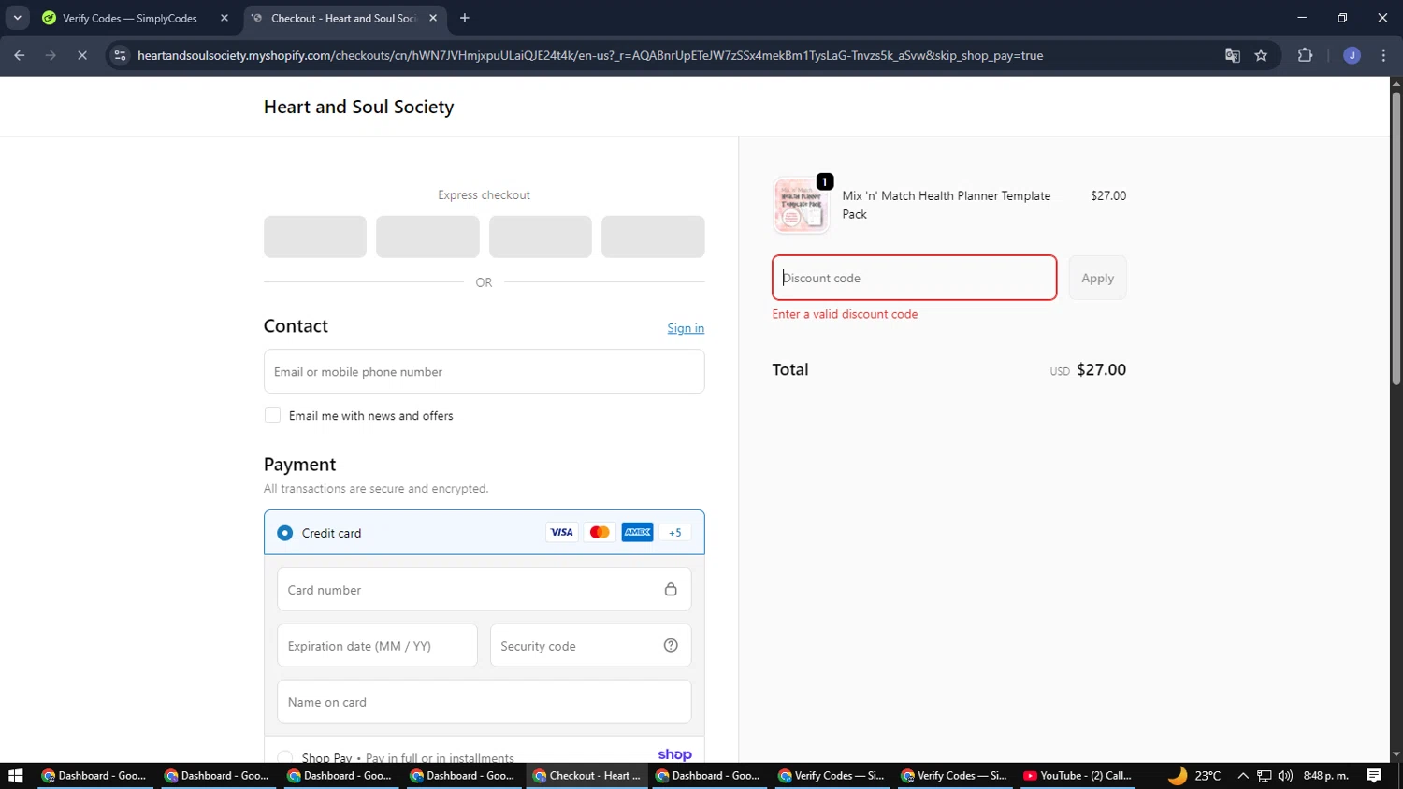Click the 8:48 p. m. clock
1403x789 pixels.
(x=1326, y=776)
